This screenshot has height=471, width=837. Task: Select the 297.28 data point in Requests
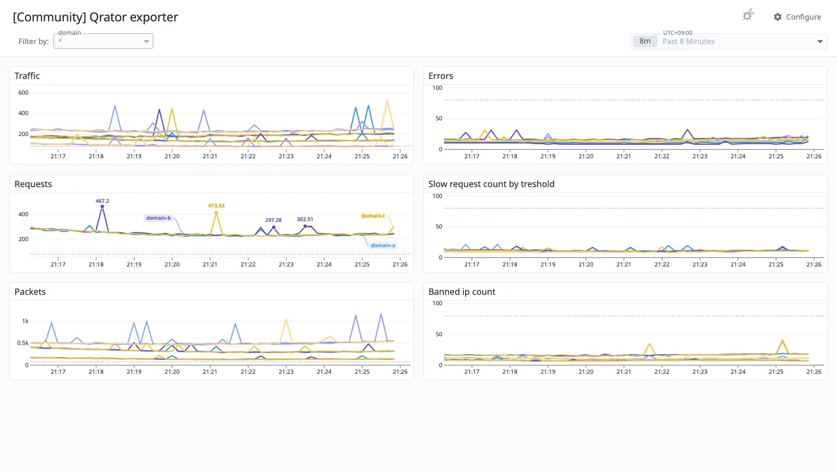(274, 227)
